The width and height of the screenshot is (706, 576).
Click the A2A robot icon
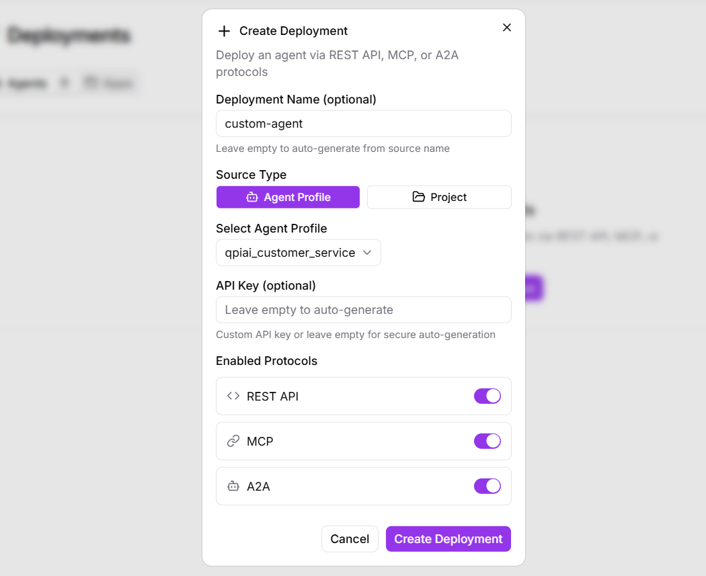click(x=233, y=486)
